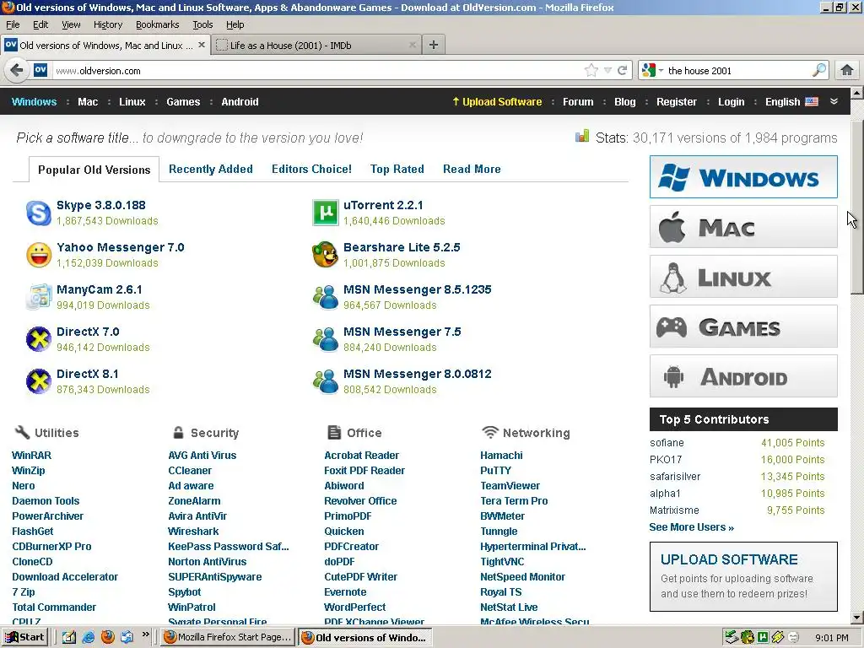The height and width of the screenshot is (648, 864).
Task: Bookmark page with the star icon
Action: 591,71
